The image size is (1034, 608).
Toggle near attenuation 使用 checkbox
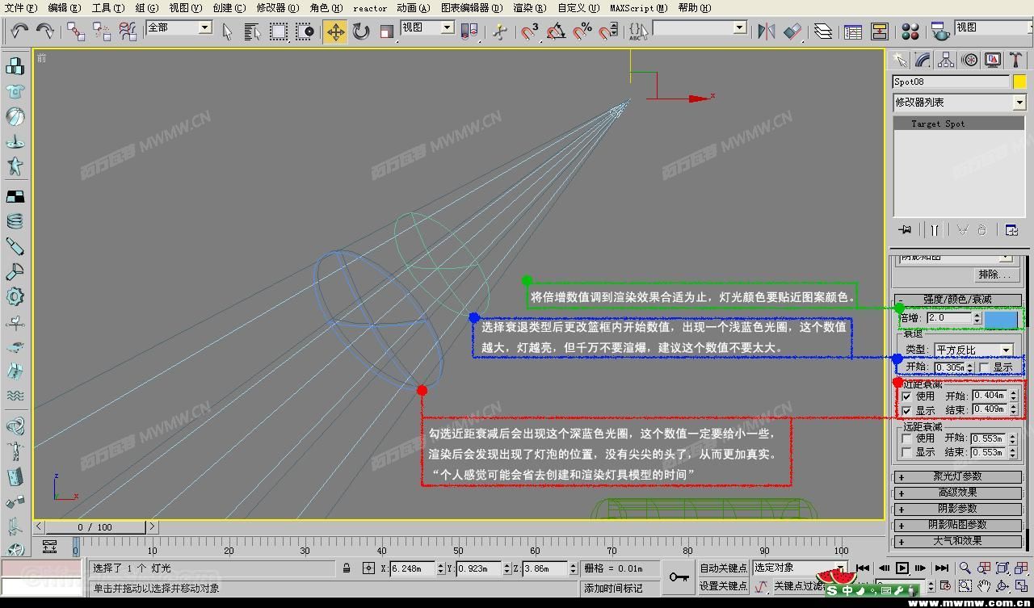tap(906, 396)
